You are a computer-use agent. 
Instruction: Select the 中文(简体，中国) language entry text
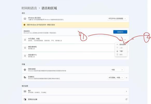click(34, 39)
